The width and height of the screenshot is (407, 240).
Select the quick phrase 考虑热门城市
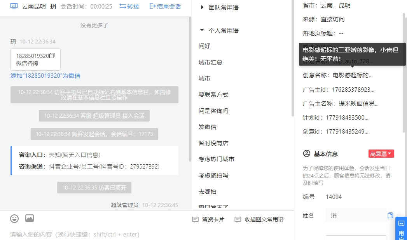217,159
